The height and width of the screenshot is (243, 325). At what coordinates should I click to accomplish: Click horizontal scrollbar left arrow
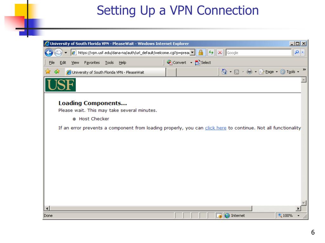[x=47, y=208]
